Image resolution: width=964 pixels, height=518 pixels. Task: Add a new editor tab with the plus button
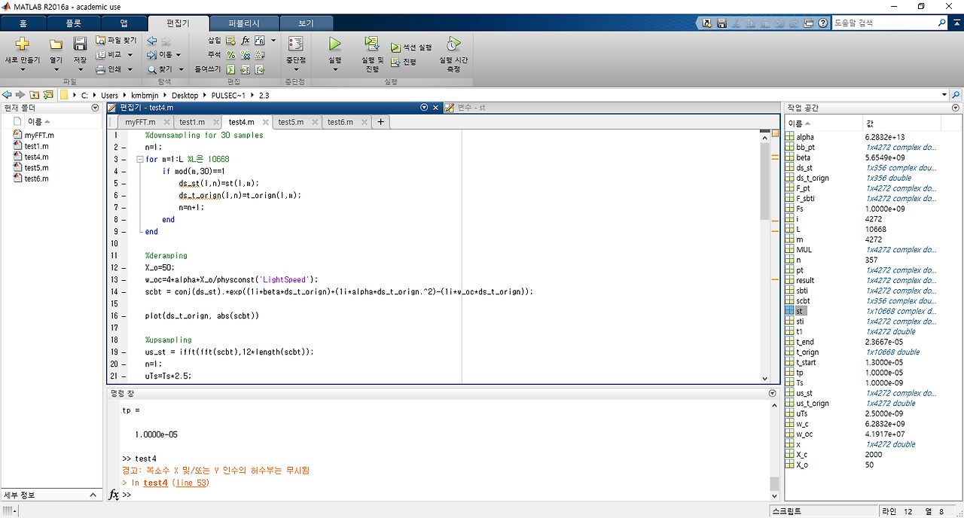coord(380,121)
